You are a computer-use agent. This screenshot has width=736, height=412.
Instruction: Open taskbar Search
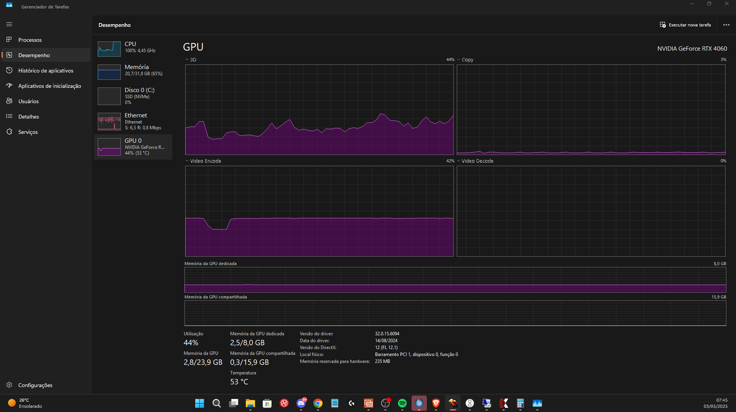(x=217, y=403)
